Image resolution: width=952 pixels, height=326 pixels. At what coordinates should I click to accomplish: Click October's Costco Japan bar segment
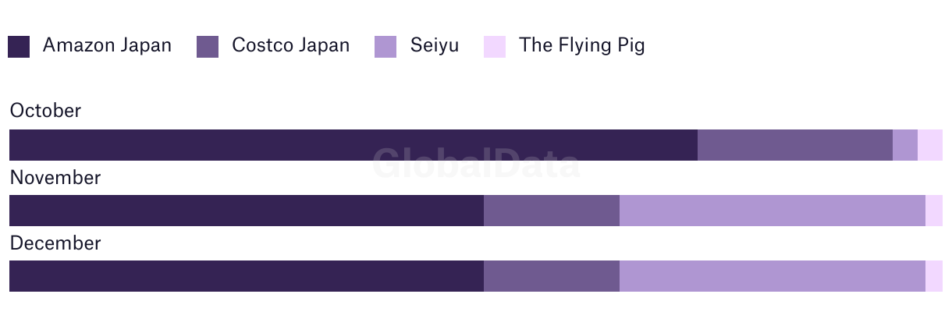tap(795, 145)
